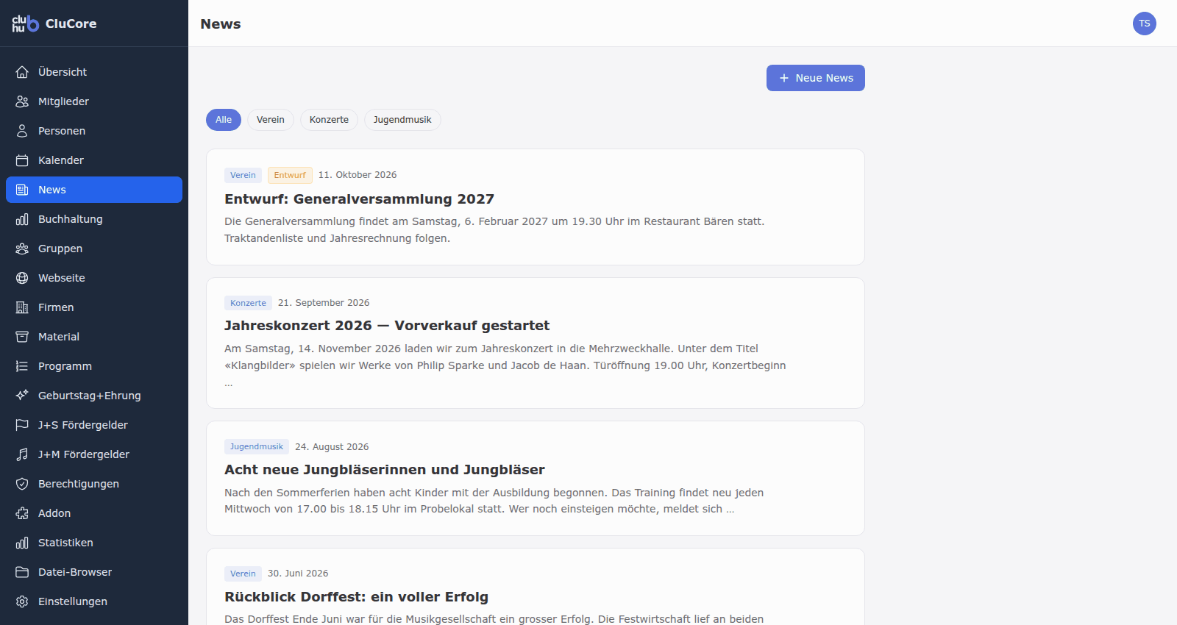Click the sparkle icon beside Geburtstag+Ehrung

click(x=22, y=396)
